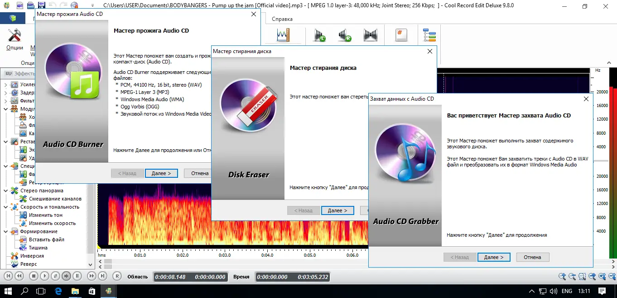
Task: Collapse the Реставрация tree group
Action: pyautogui.click(x=5, y=142)
